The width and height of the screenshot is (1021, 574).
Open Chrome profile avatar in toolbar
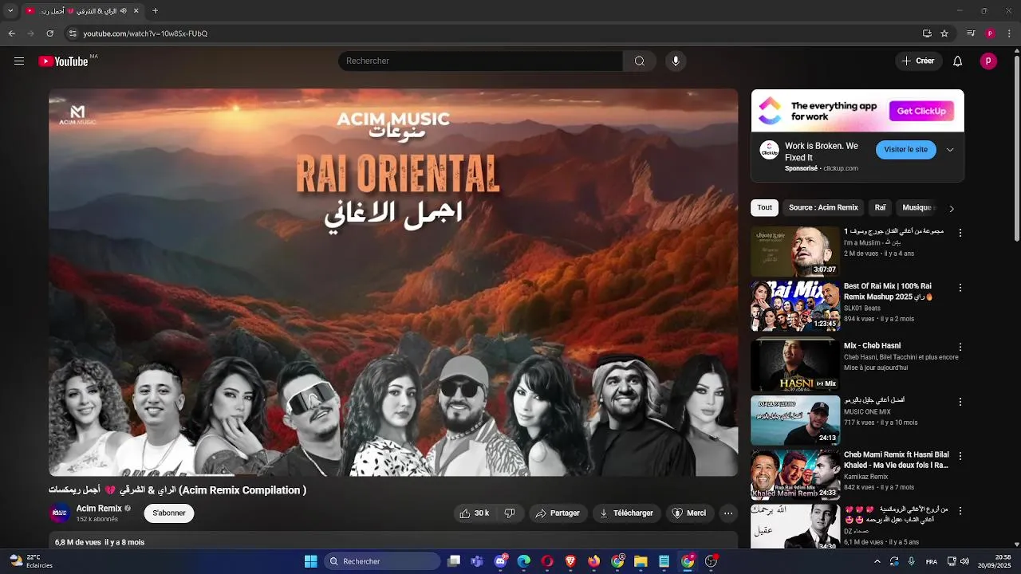point(990,33)
